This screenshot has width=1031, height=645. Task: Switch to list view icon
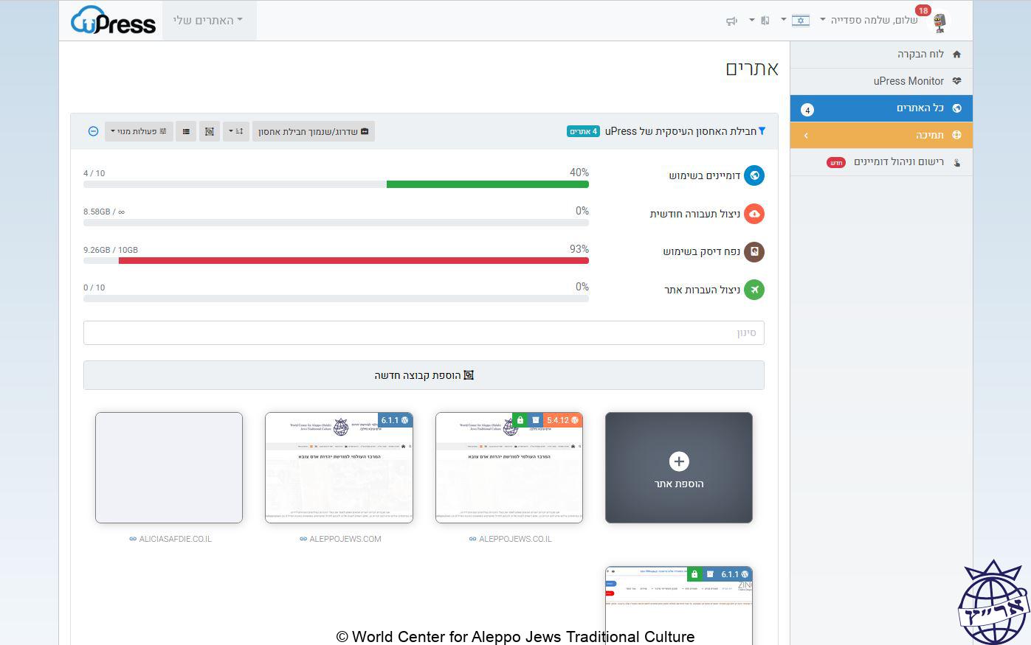186,132
